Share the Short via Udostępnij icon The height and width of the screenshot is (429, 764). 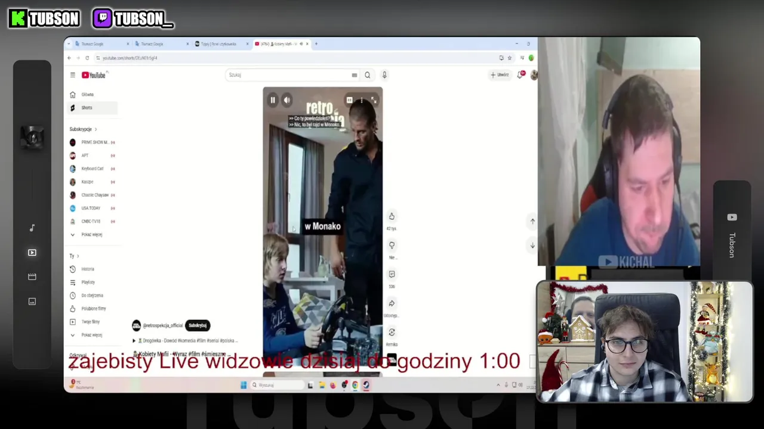point(392,303)
